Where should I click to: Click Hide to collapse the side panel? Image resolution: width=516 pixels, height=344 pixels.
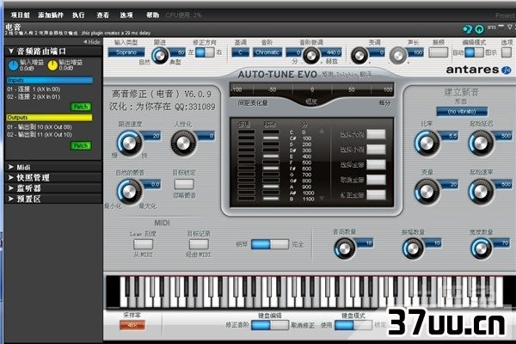click(92, 42)
